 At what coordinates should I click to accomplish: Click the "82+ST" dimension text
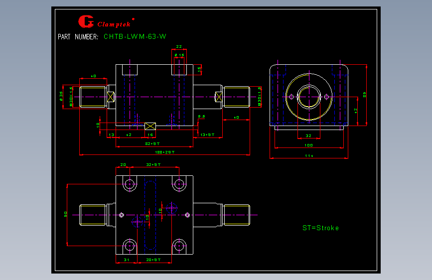coord(152,143)
